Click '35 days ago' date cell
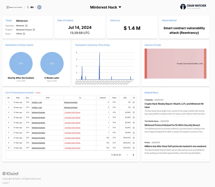 tap(18, 102)
